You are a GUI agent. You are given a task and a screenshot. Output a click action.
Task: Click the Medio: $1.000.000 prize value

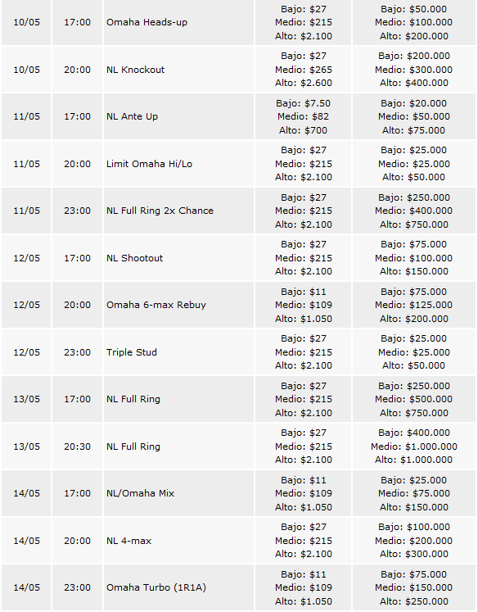[x=414, y=447]
